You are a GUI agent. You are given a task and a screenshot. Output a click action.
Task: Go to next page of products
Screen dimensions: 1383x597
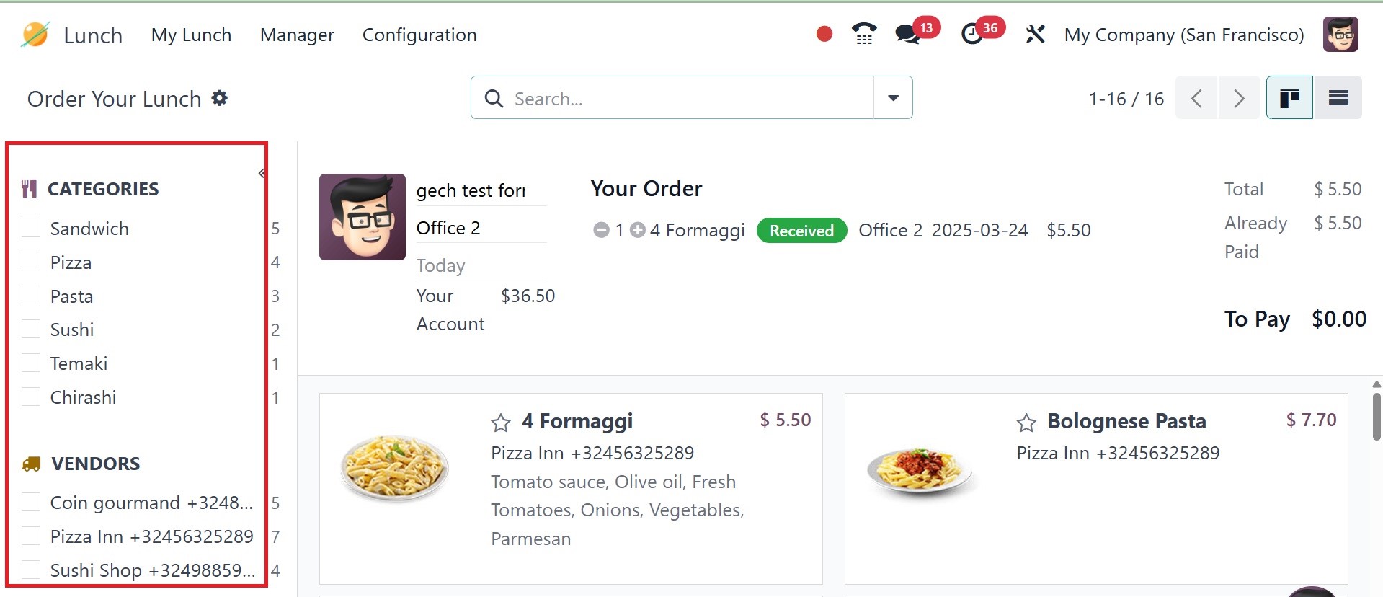click(x=1239, y=98)
